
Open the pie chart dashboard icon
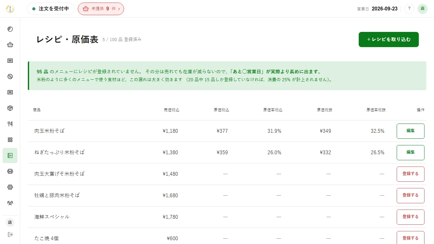[x=10, y=29]
